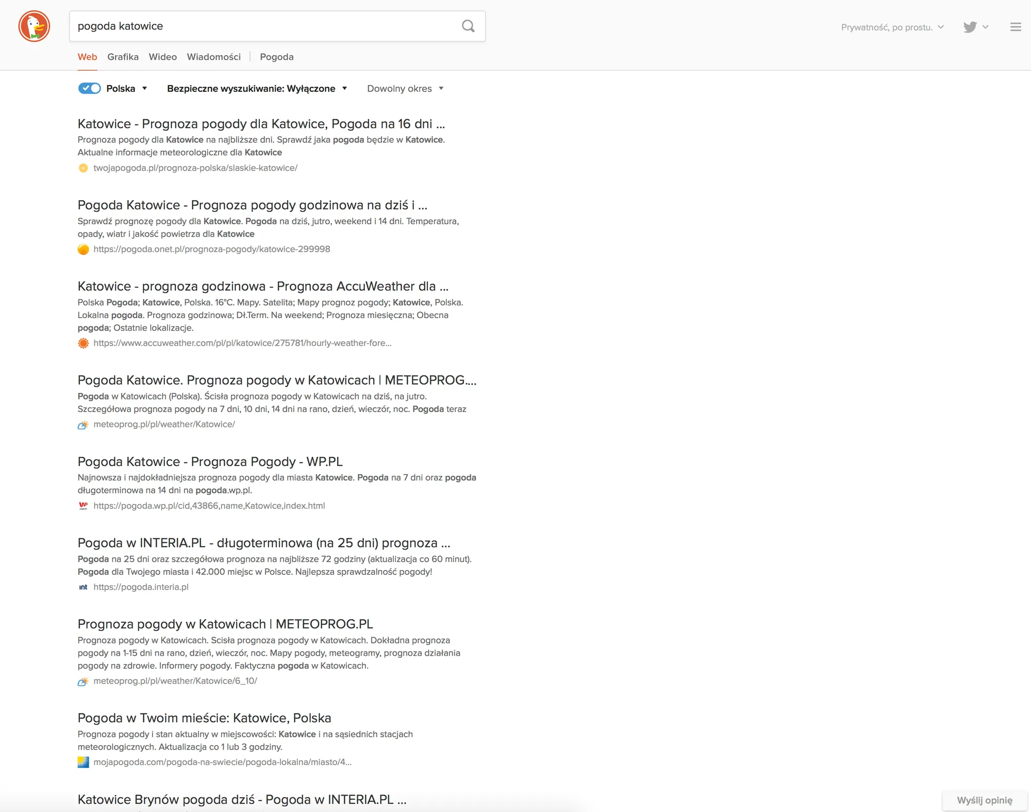
Task: Select the Web tab
Action: pyautogui.click(x=87, y=57)
